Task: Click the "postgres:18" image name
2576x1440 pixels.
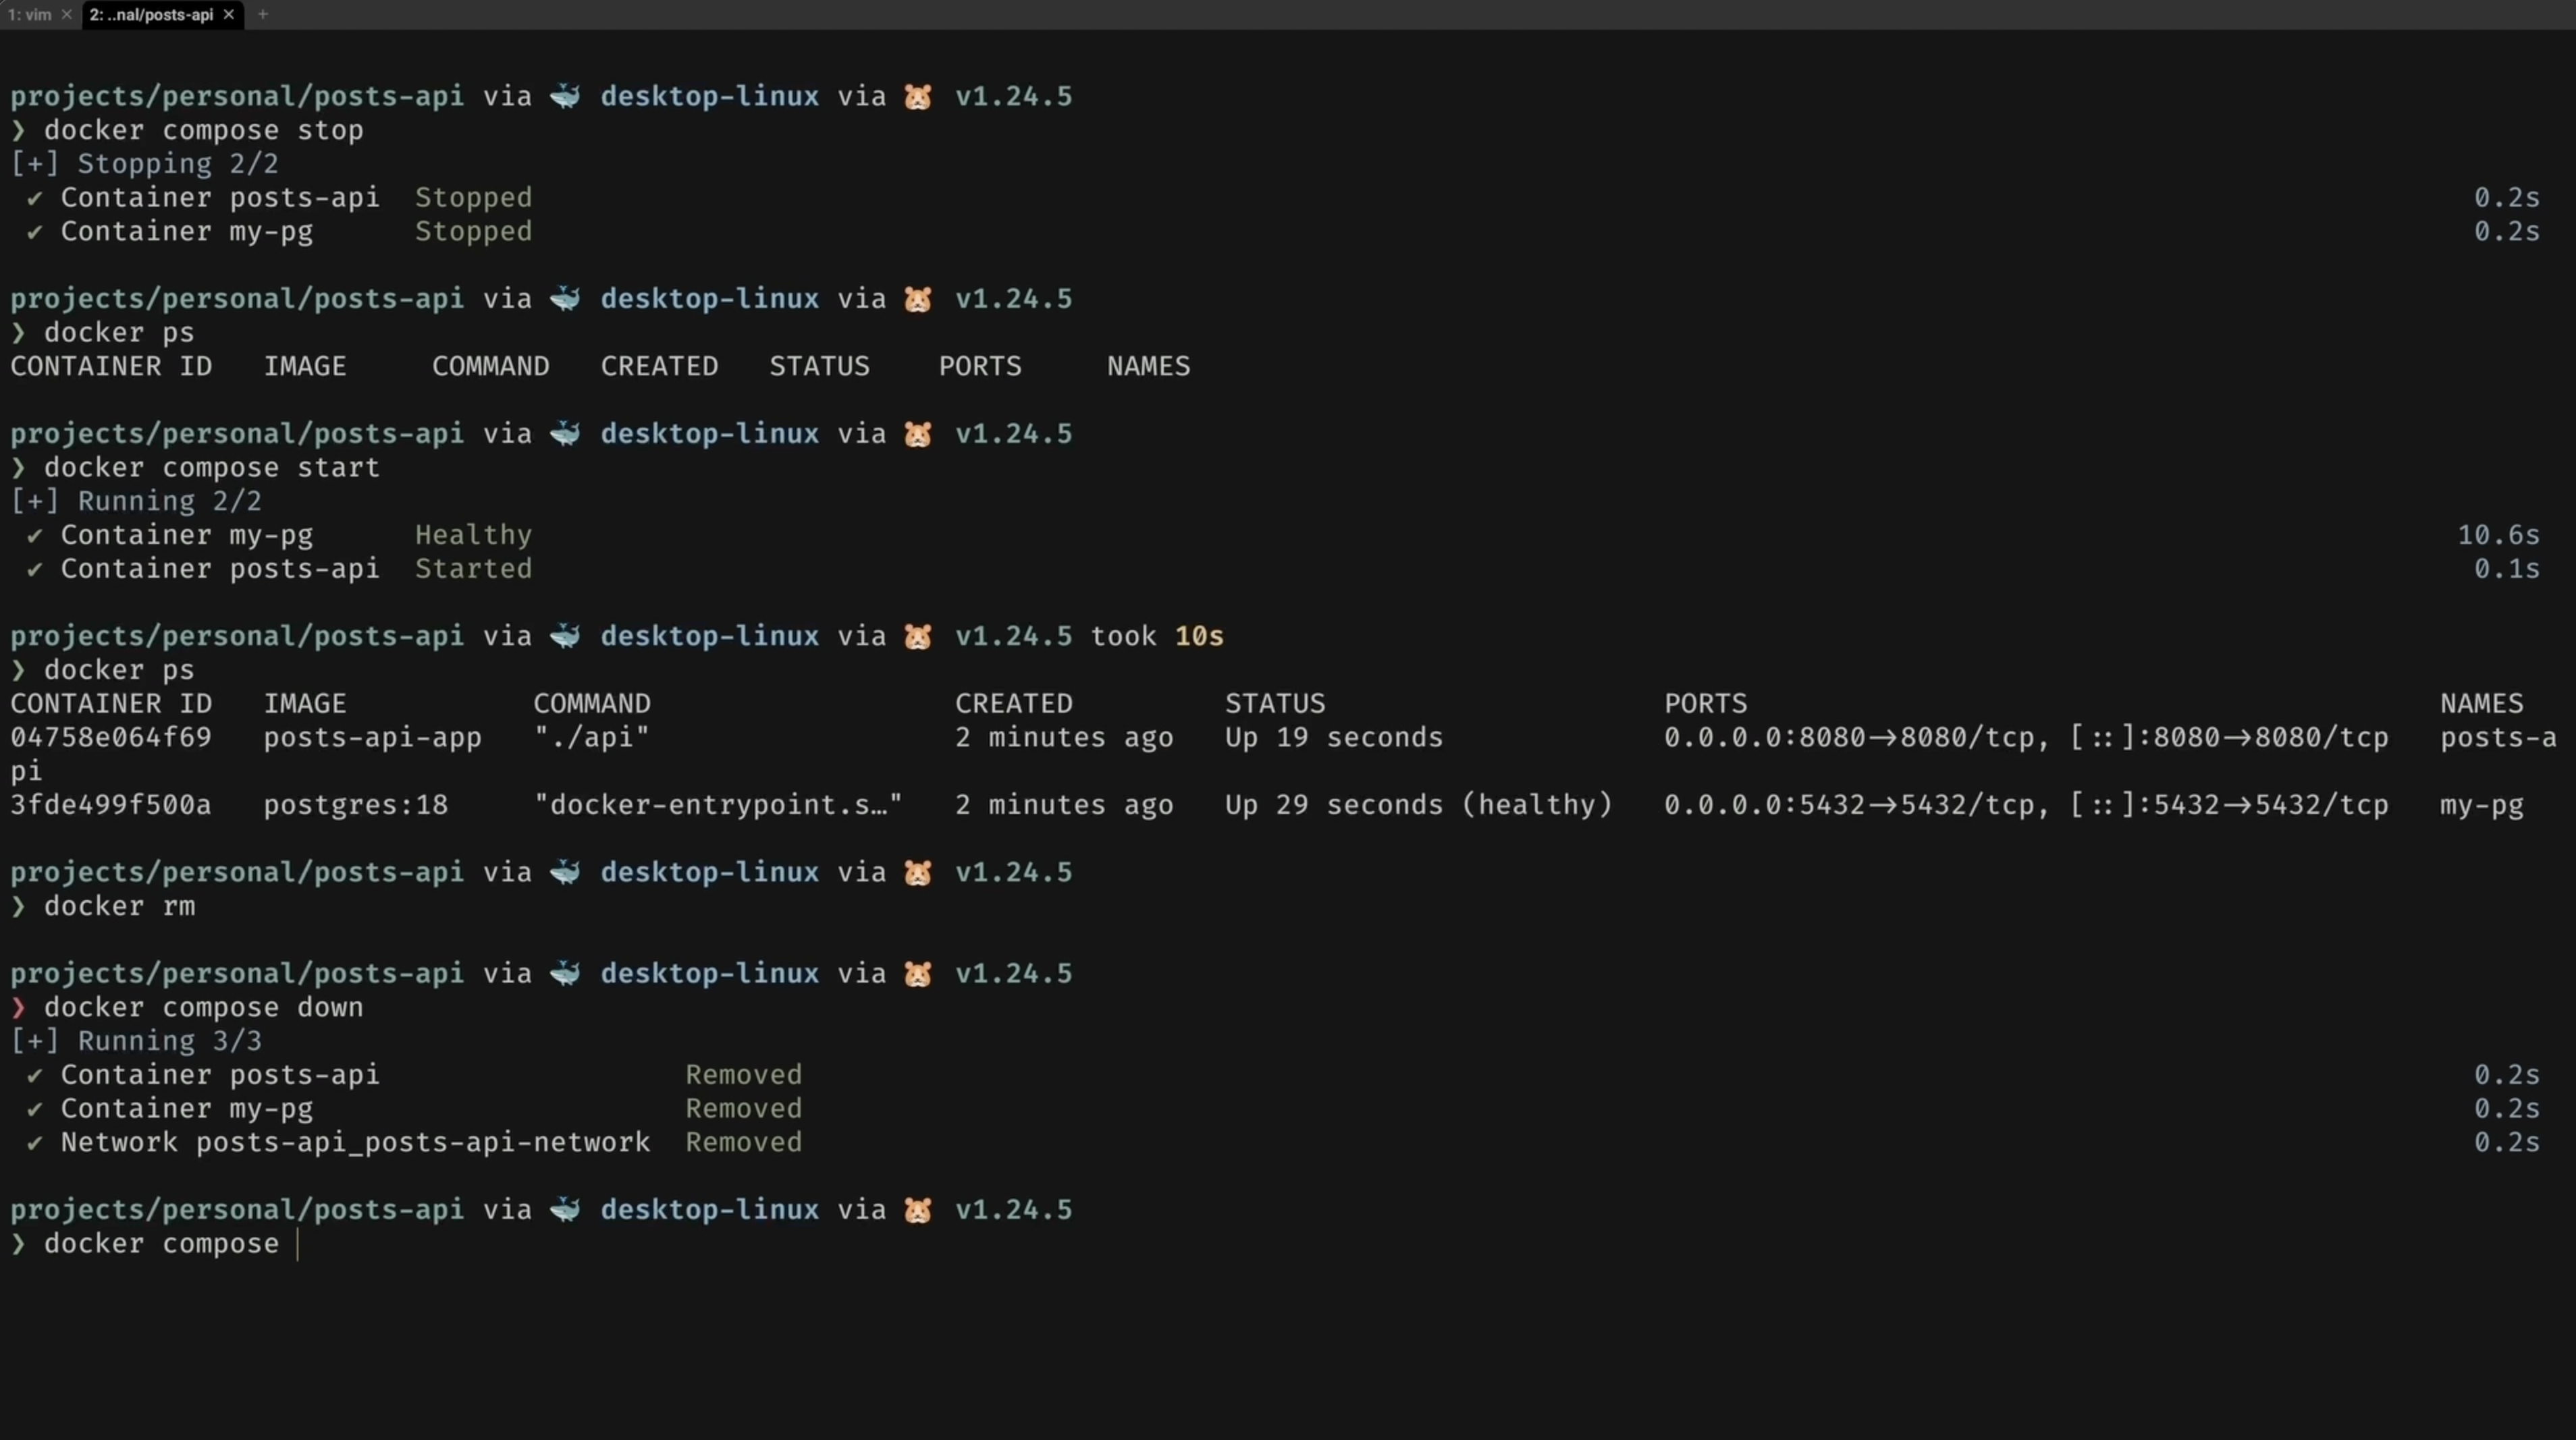Action: [x=356, y=804]
